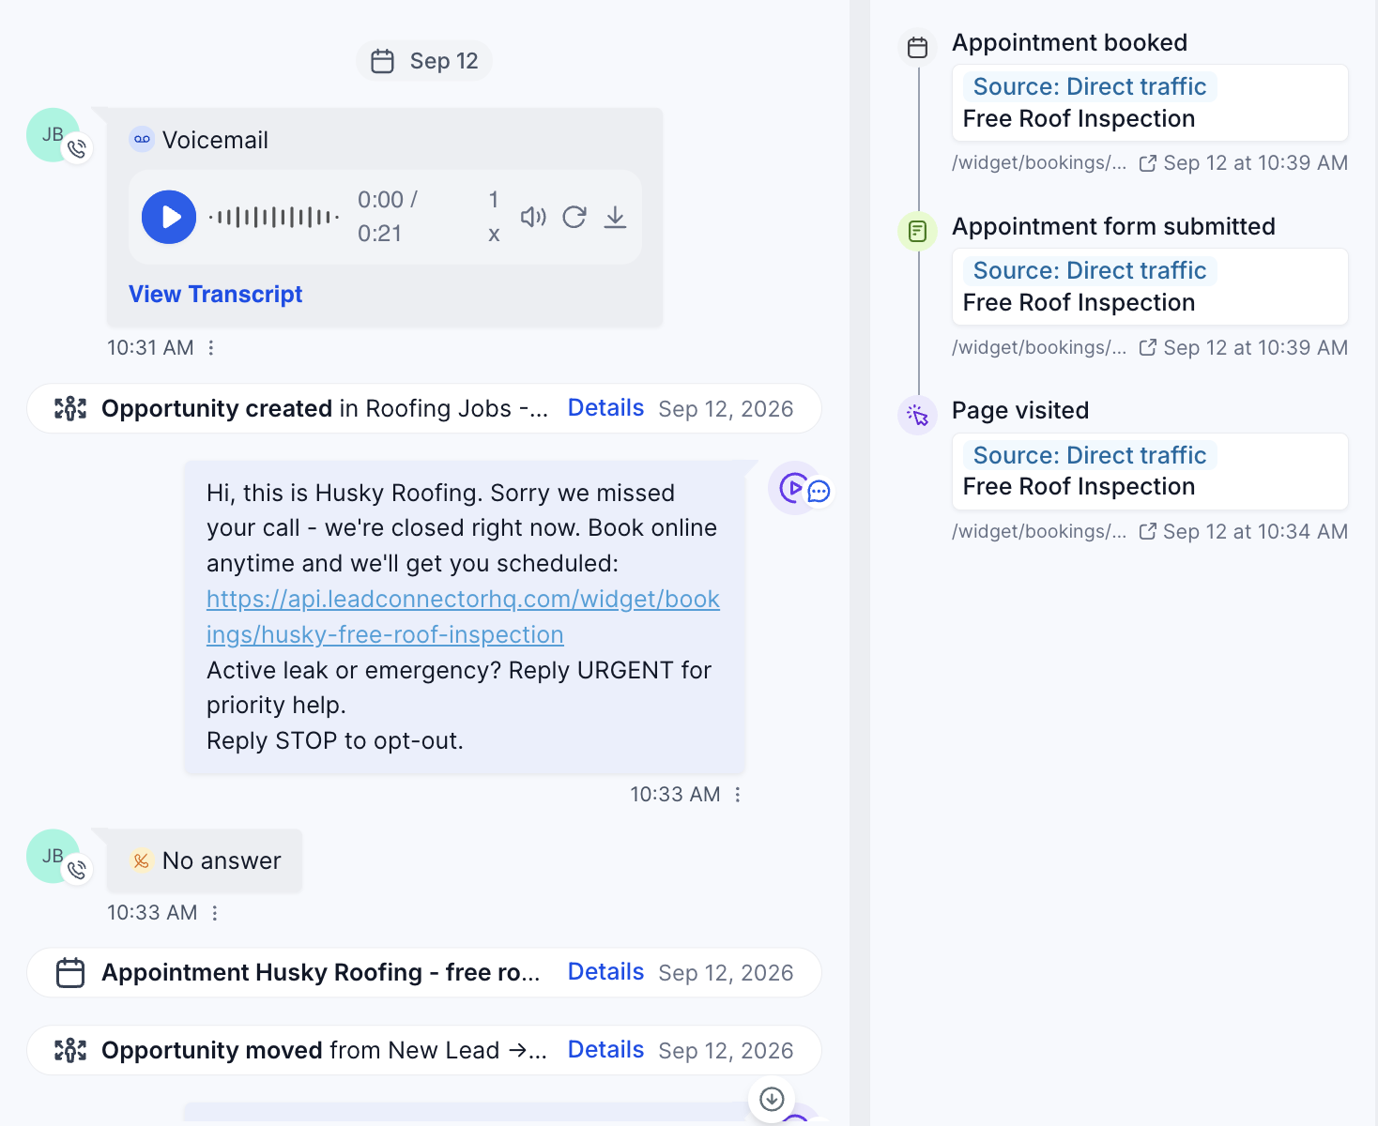Click Free Roof Inspection under Page visited
The width and height of the screenshot is (1378, 1126).
coord(1079,486)
